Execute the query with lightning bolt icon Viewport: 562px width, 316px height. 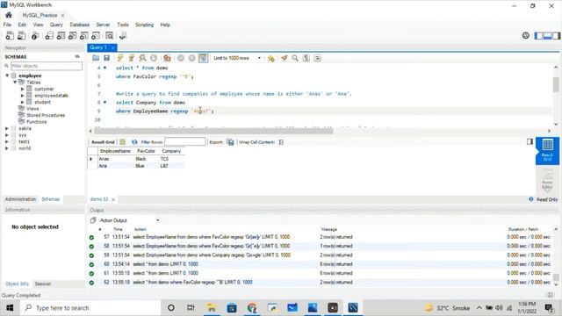point(120,58)
